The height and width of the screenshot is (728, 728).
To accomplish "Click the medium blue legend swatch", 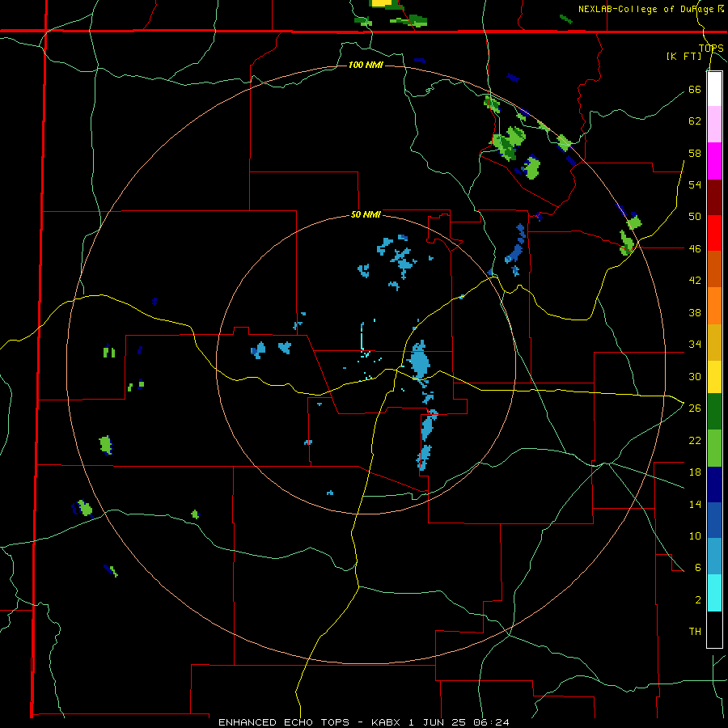I will (x=714, y=520).
